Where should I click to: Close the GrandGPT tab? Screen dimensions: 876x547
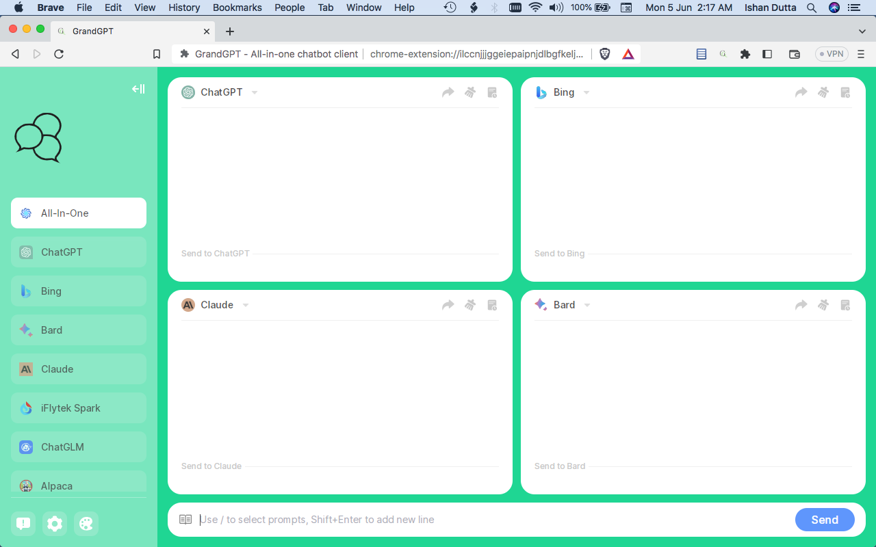[207, 31]
